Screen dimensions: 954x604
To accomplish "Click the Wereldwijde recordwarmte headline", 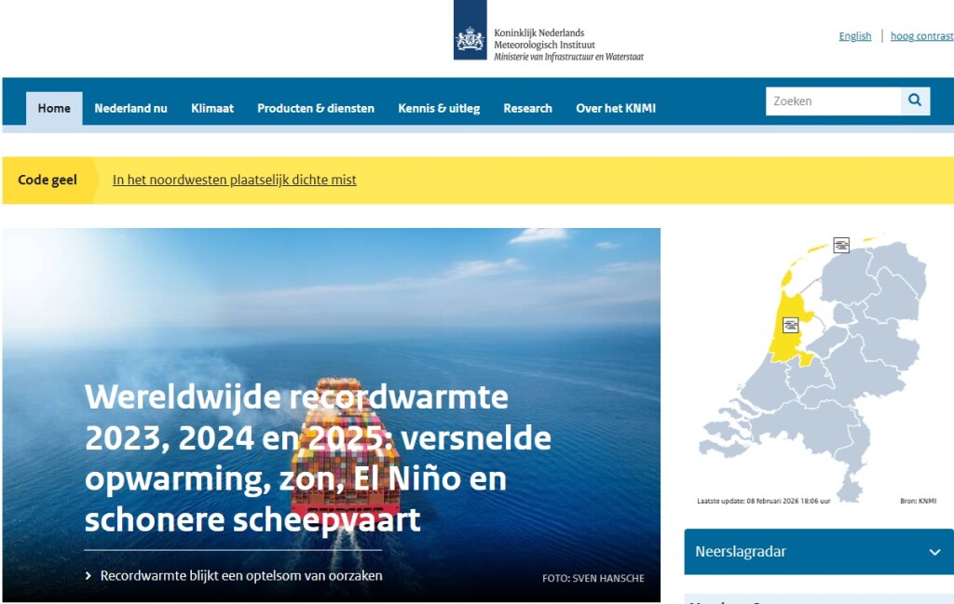I will point(318,458).
